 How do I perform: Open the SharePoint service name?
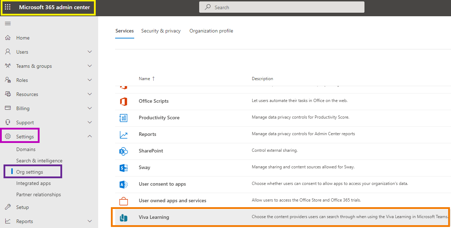(151, 151)
